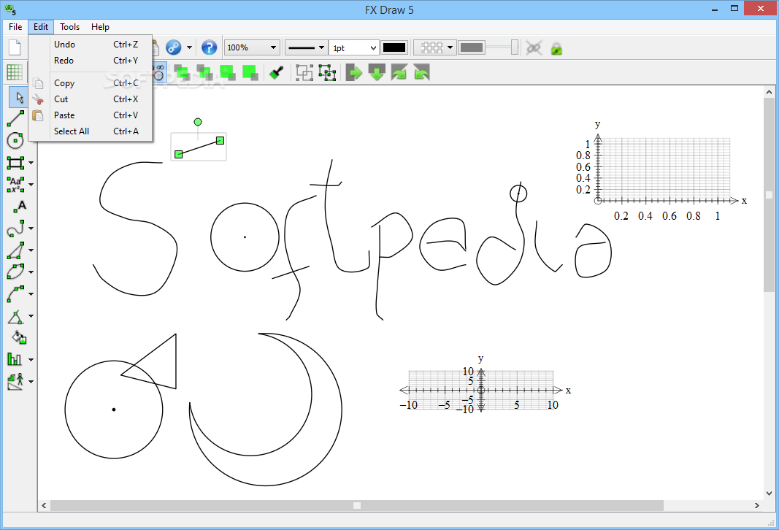Open the 1pt line thickness dropdown
779x530 pixels.
coord(354,47)
